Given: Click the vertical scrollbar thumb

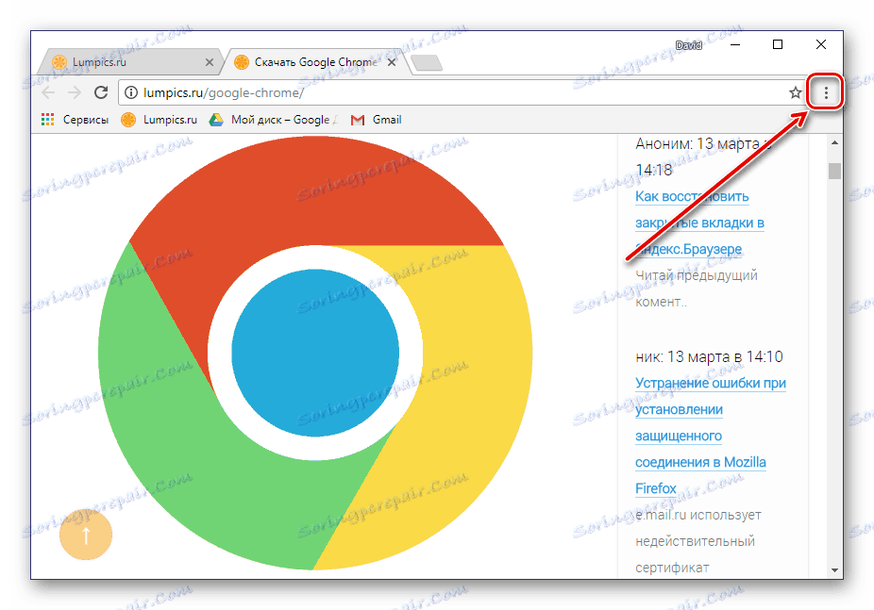Looking at the screenshot, I should (834, 171).
